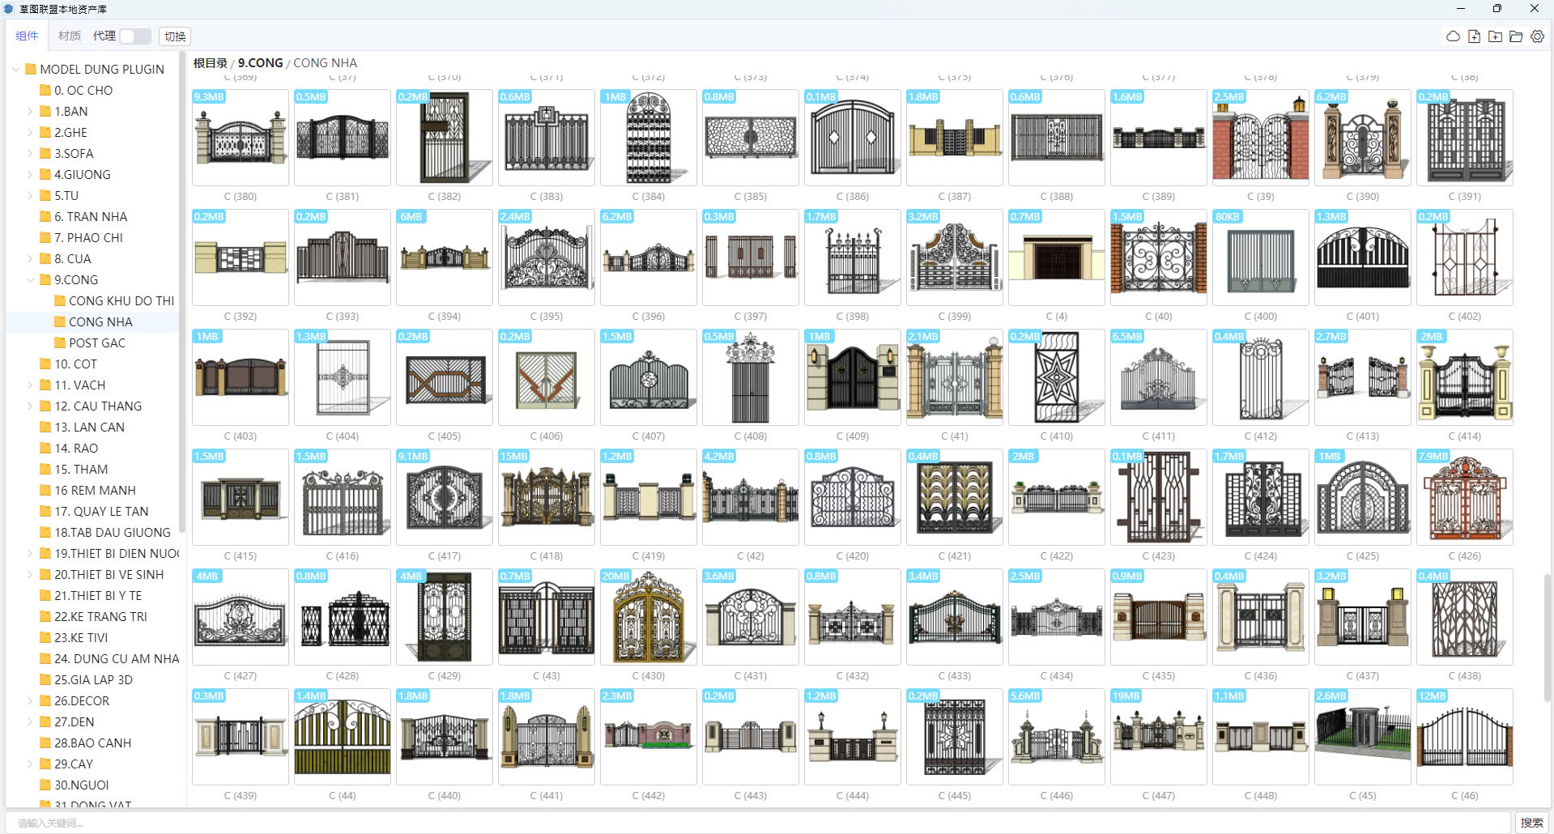The width and height of the screenshot is (1554, 834).
Task: Expand the 12. CAU THANG folder
Action: [31, 406]
